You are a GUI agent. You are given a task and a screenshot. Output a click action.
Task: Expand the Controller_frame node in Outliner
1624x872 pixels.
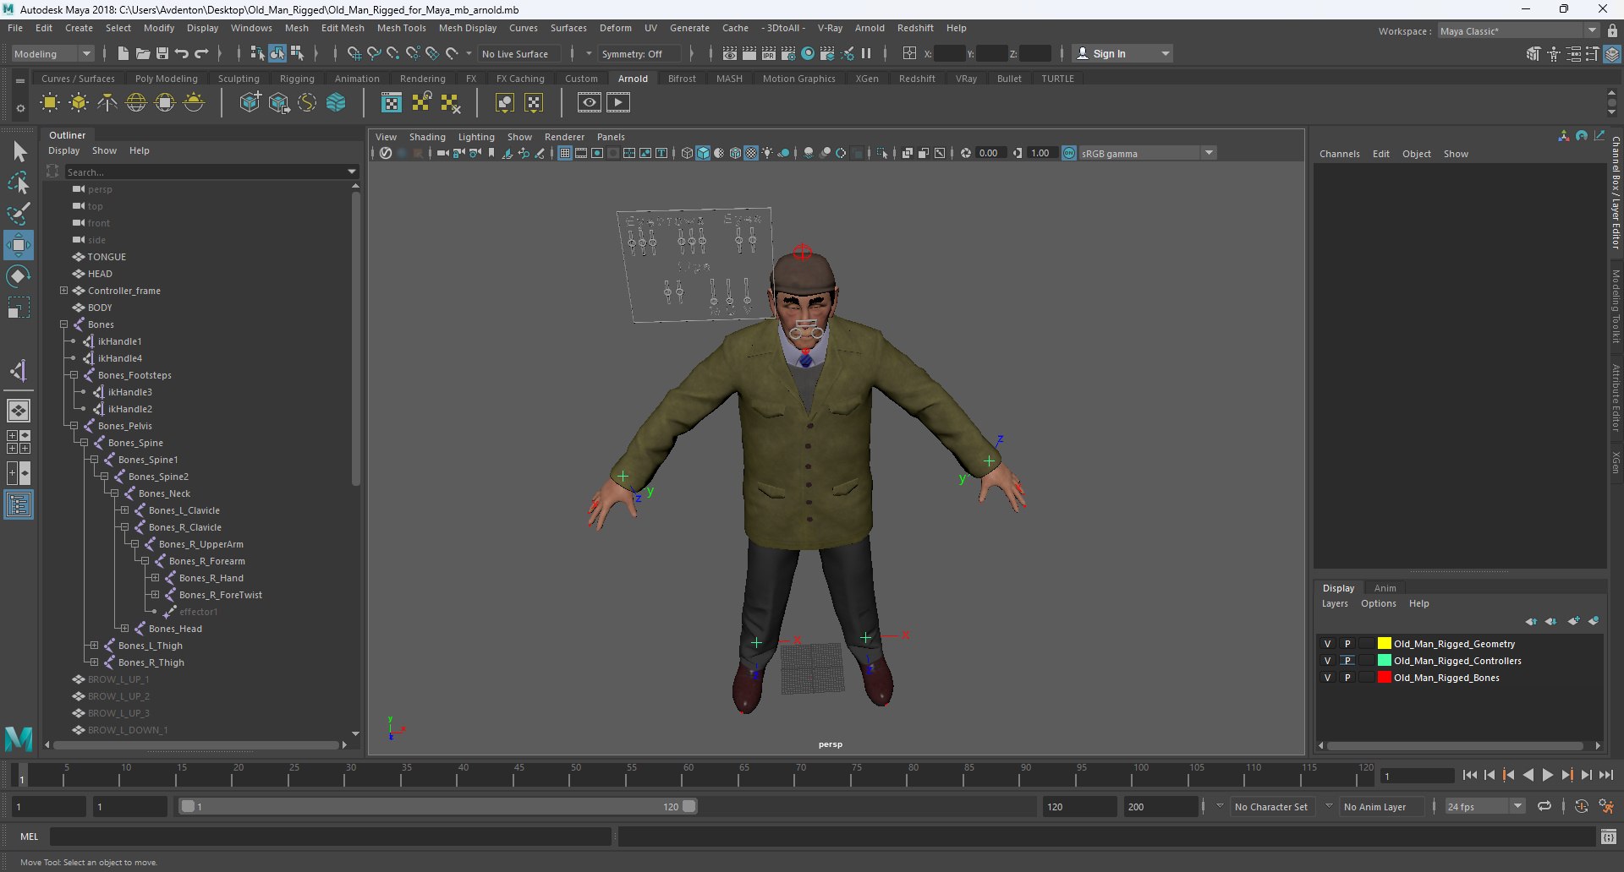[63, 291]
